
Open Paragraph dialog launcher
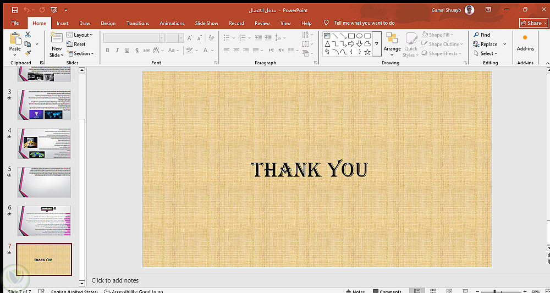click(316, 63)
